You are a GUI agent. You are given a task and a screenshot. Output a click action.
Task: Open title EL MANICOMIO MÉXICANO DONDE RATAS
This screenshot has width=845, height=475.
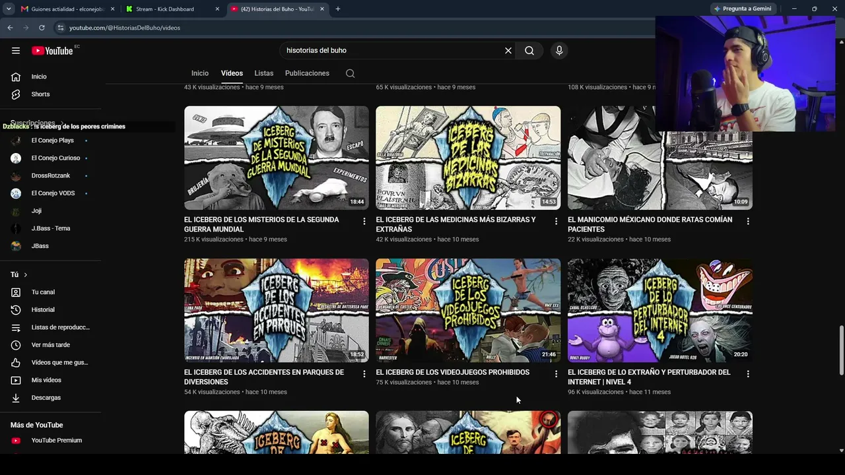coord(650,224)
